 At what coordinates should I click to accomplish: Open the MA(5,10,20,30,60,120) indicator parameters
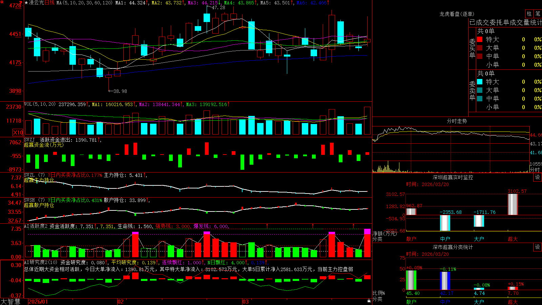point(84,3)
